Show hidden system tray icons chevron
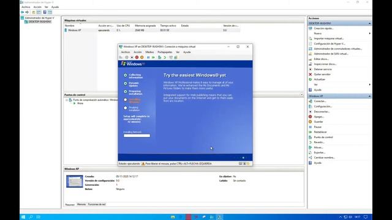The height and width of the screenshot is (220, 392). point(341,217)
